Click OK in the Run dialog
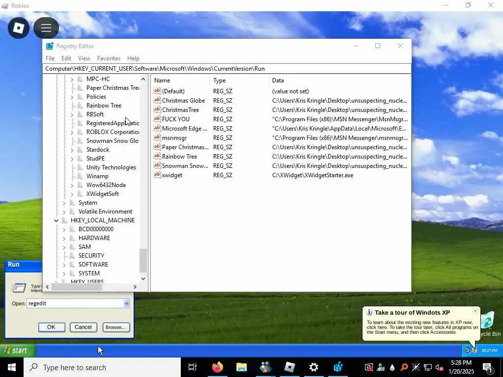This screenshot has height=377, width=503. tap(51, 327)
